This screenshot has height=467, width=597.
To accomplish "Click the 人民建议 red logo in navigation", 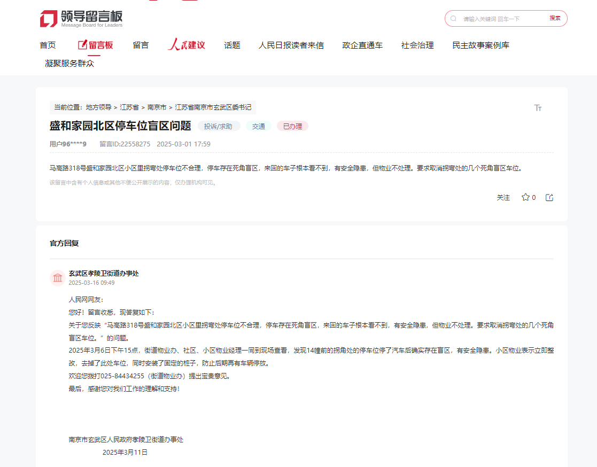I will [186, 45].
